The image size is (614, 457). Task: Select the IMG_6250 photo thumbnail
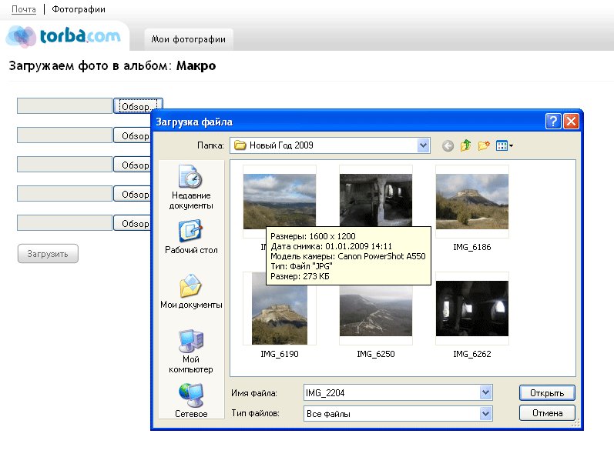click(x=376, y=308)
